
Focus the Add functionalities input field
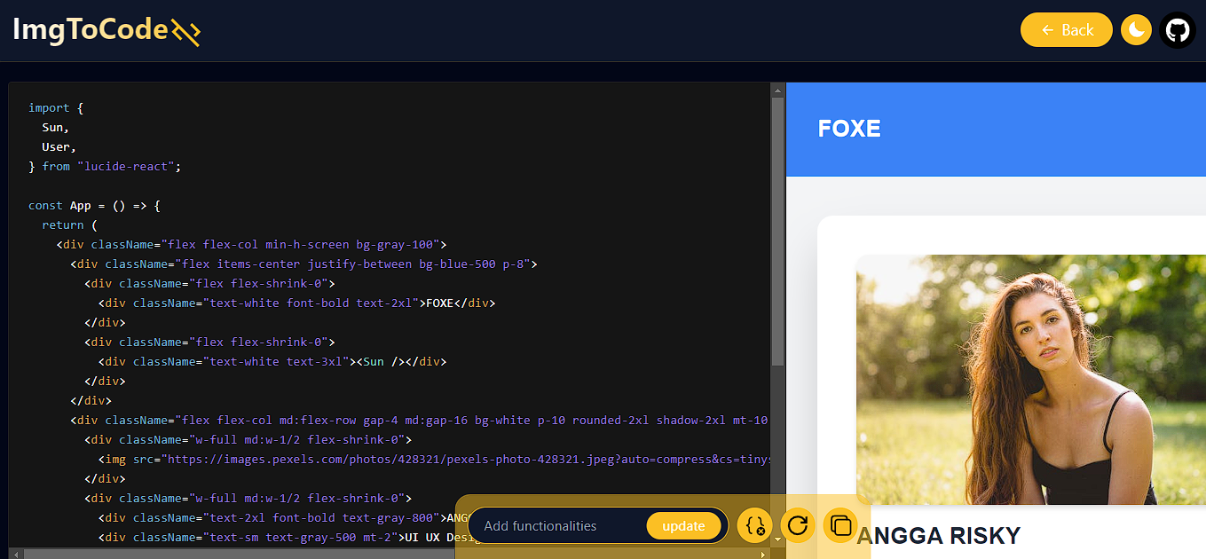tap(561, 526)
